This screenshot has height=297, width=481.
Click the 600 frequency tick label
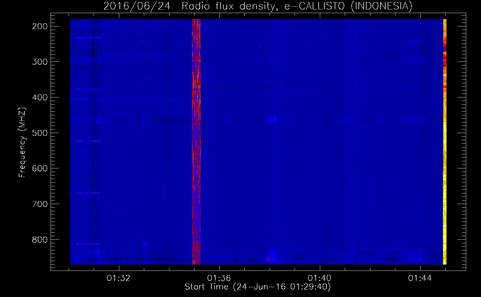click(x=40, y=168)
